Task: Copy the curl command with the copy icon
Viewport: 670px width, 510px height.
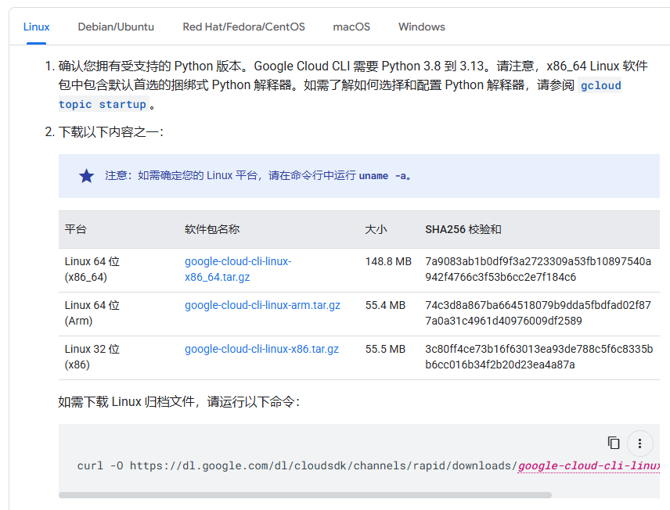Action: pyautogui.click(x=614, y=443)
